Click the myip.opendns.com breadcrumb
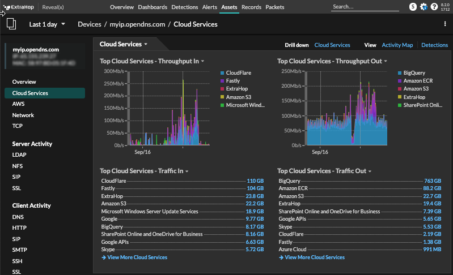 click(x=137, y=24)
